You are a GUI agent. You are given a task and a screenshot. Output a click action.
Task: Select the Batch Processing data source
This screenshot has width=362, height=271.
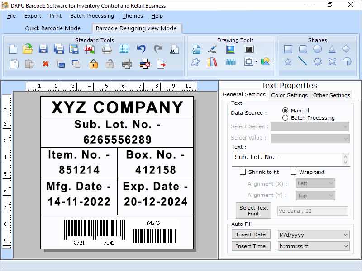[x=286, y=117]
